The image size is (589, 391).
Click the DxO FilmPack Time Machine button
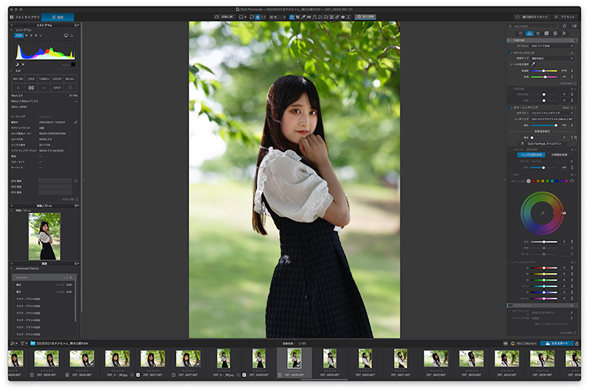[541, 144]
